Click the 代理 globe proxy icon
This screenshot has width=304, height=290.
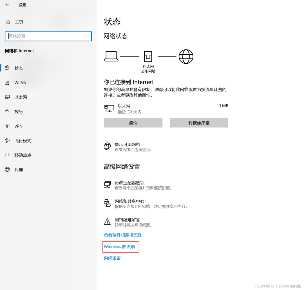point(7,169)
